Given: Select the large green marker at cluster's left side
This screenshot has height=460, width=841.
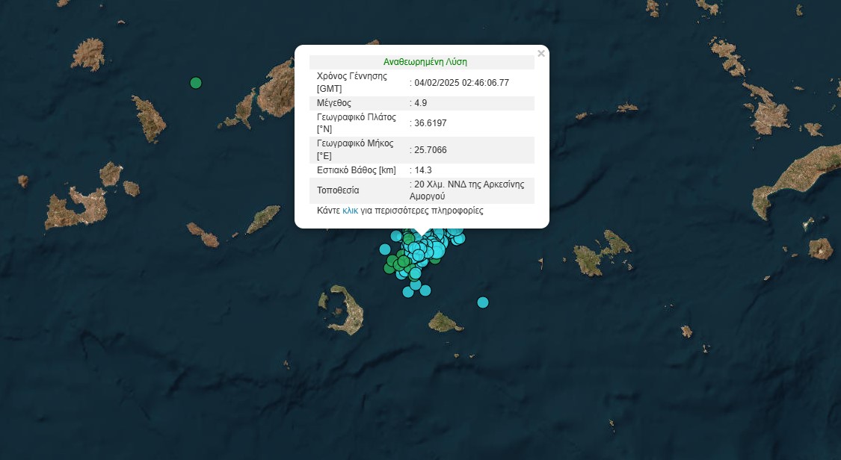Looking at the screenshot, I should point(403,261).
